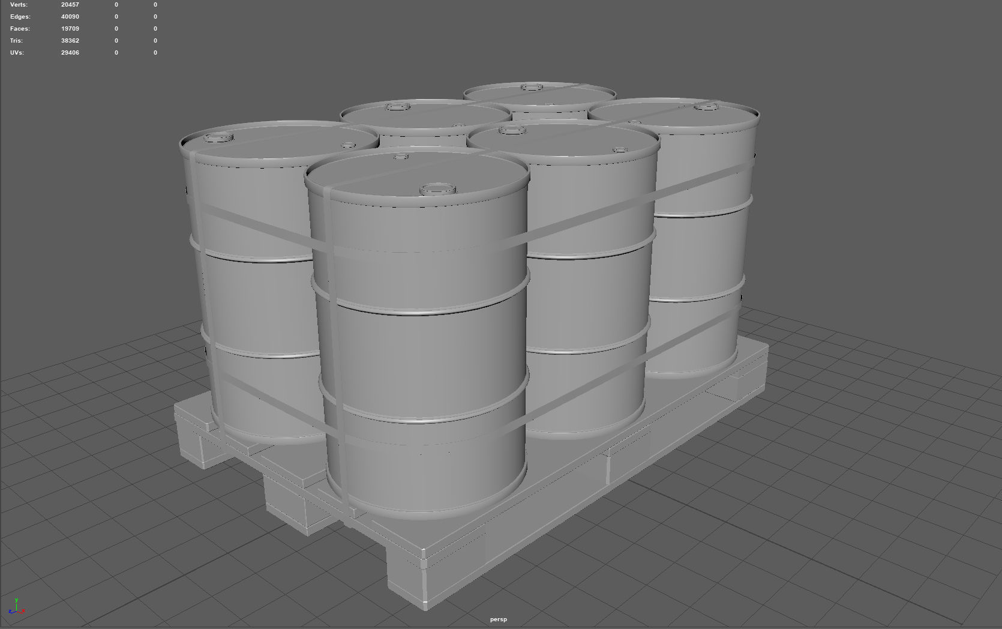The width and height of the screenshot is (1002, 629).
Task: Click the Verts count value 20457
Action: 70,5
